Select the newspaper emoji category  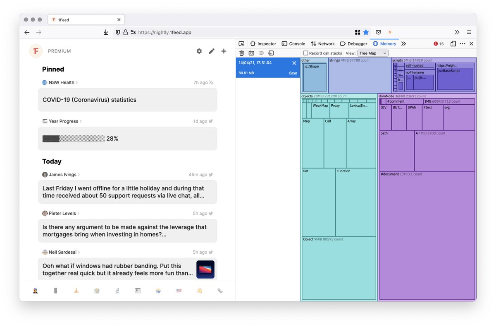(x=220, y=291)
